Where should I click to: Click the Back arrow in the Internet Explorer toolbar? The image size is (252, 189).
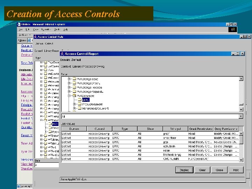(20, 35)
